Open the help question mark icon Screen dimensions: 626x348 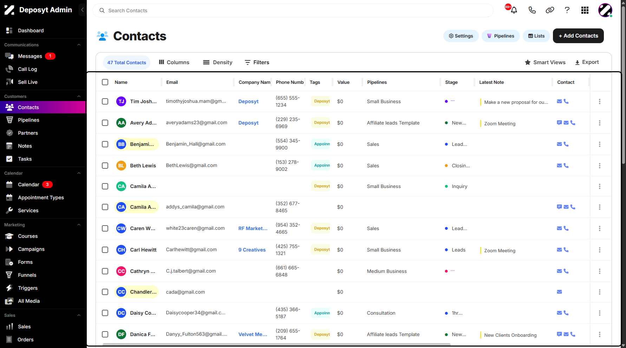pos(567,10)
